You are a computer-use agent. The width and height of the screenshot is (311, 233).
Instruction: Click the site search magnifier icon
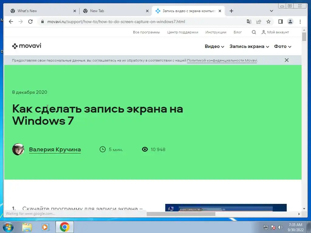pos(254,32)
